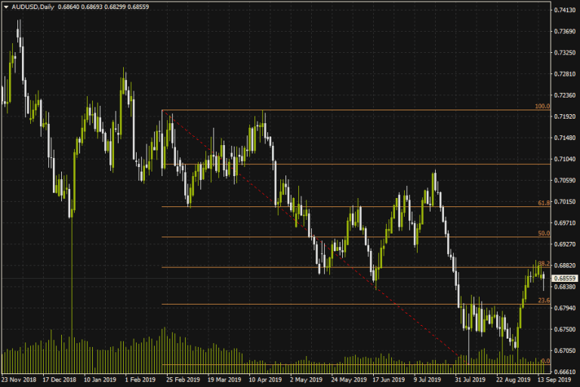Click the current price tag 0.68559

(565, 278)
